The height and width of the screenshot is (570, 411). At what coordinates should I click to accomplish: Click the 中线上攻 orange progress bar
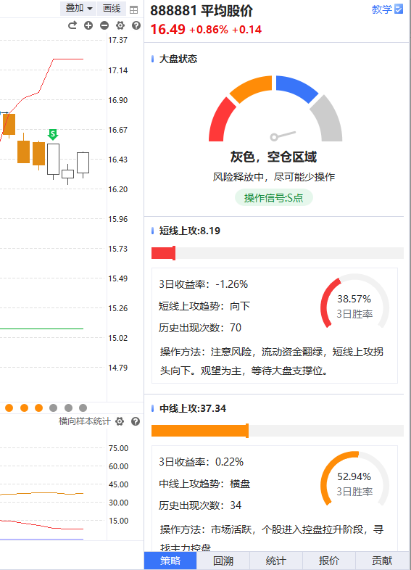click(x=278, y=431)
